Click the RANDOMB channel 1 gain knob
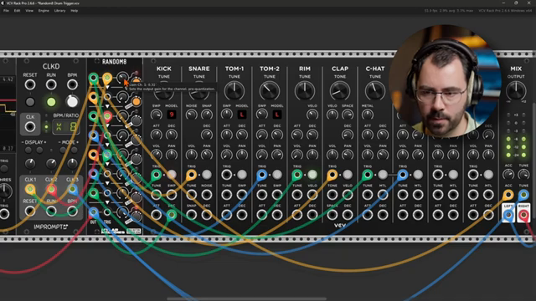 pos(122,78)
